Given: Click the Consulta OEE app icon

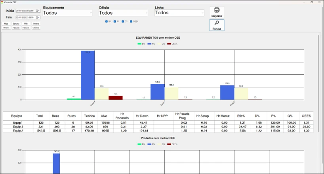Looking at the screenshot, I should [x=2, y=2].
